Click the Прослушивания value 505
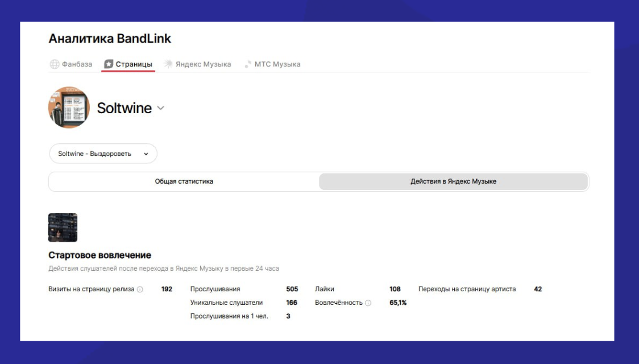This screenshot has height=364, width=639. tap(292, 289)
